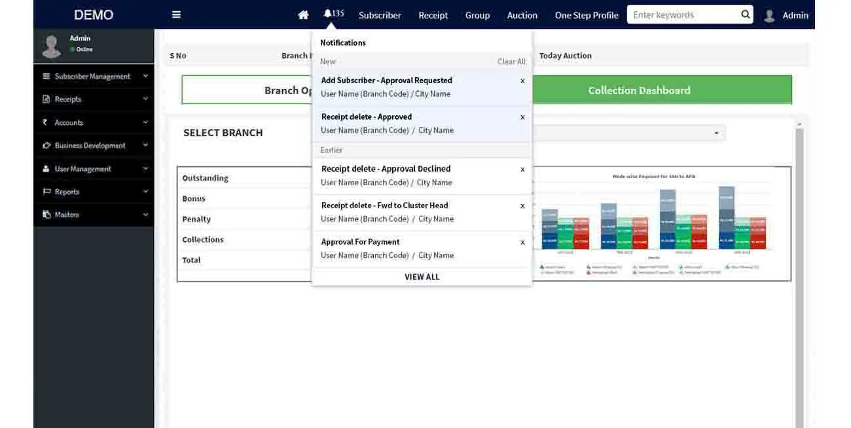Expand the Reports sidebar section
851x428 pixels.
(x=93, y=192)
